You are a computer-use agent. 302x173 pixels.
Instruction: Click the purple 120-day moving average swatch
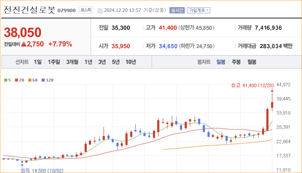tap(43, 80)
